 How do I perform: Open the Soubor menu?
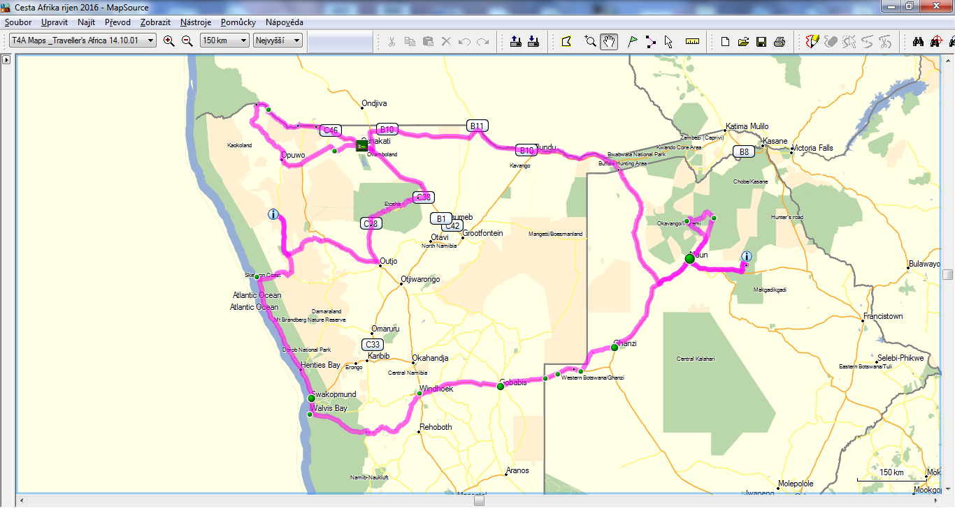click(x=17, y=22)
